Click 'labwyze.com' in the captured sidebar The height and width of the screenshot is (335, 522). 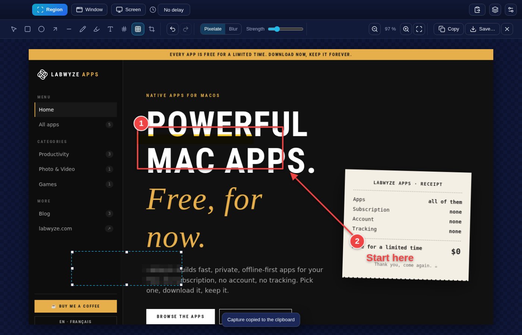click(x=76, y=229)
